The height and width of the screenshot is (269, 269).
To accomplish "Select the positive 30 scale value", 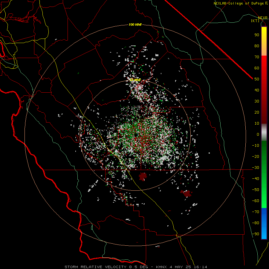I will 257,101.
